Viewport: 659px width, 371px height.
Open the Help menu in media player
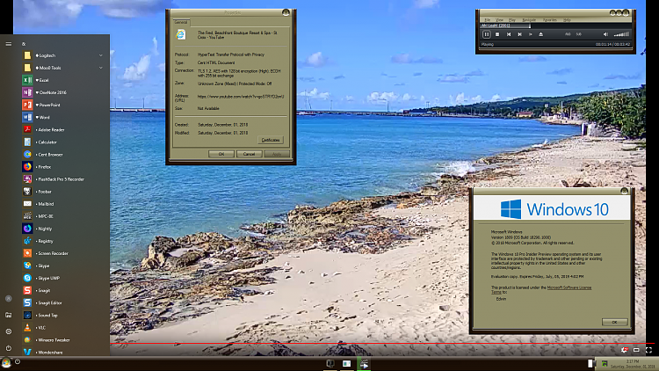(x=567, y=19)
